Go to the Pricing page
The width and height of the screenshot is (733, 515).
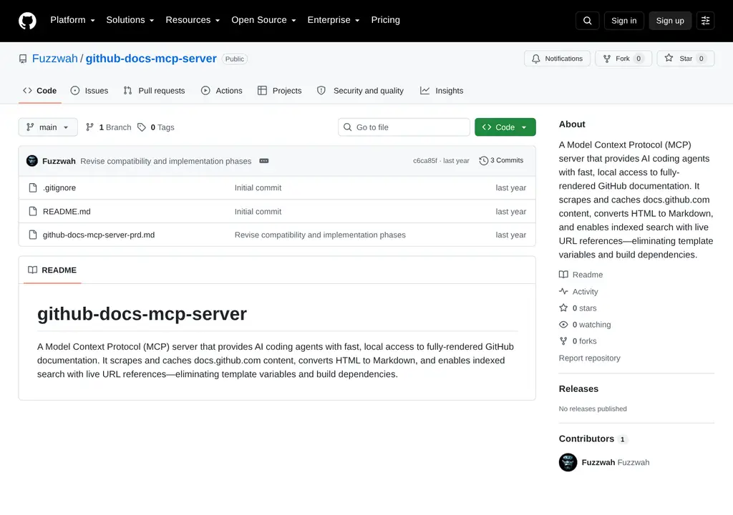click(385, 20)
